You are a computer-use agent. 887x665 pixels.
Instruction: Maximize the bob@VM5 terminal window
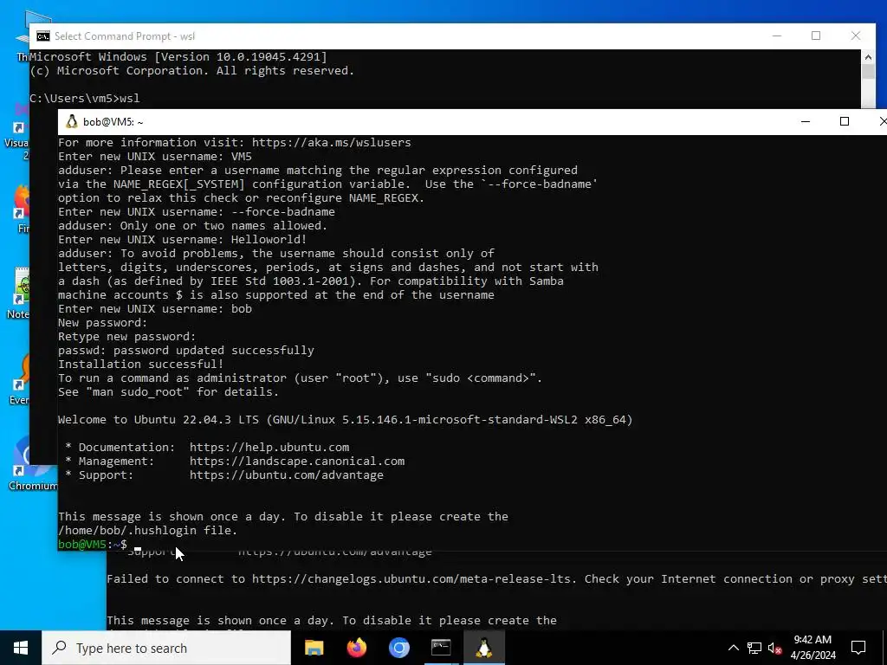[x=845, y=121]
